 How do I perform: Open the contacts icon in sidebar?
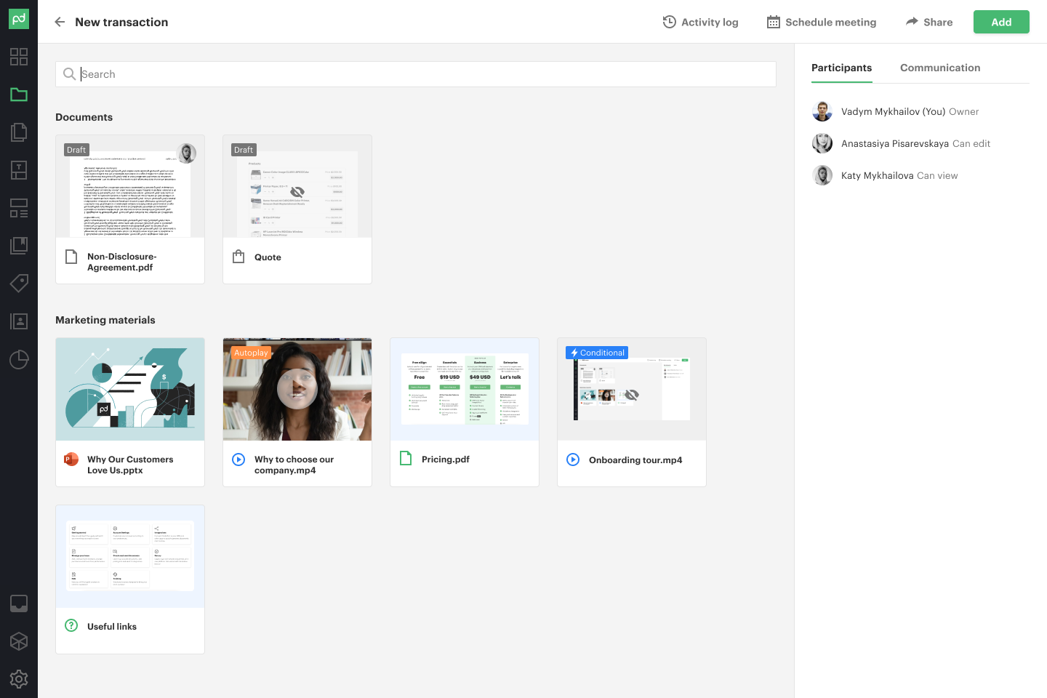[19, 321]
